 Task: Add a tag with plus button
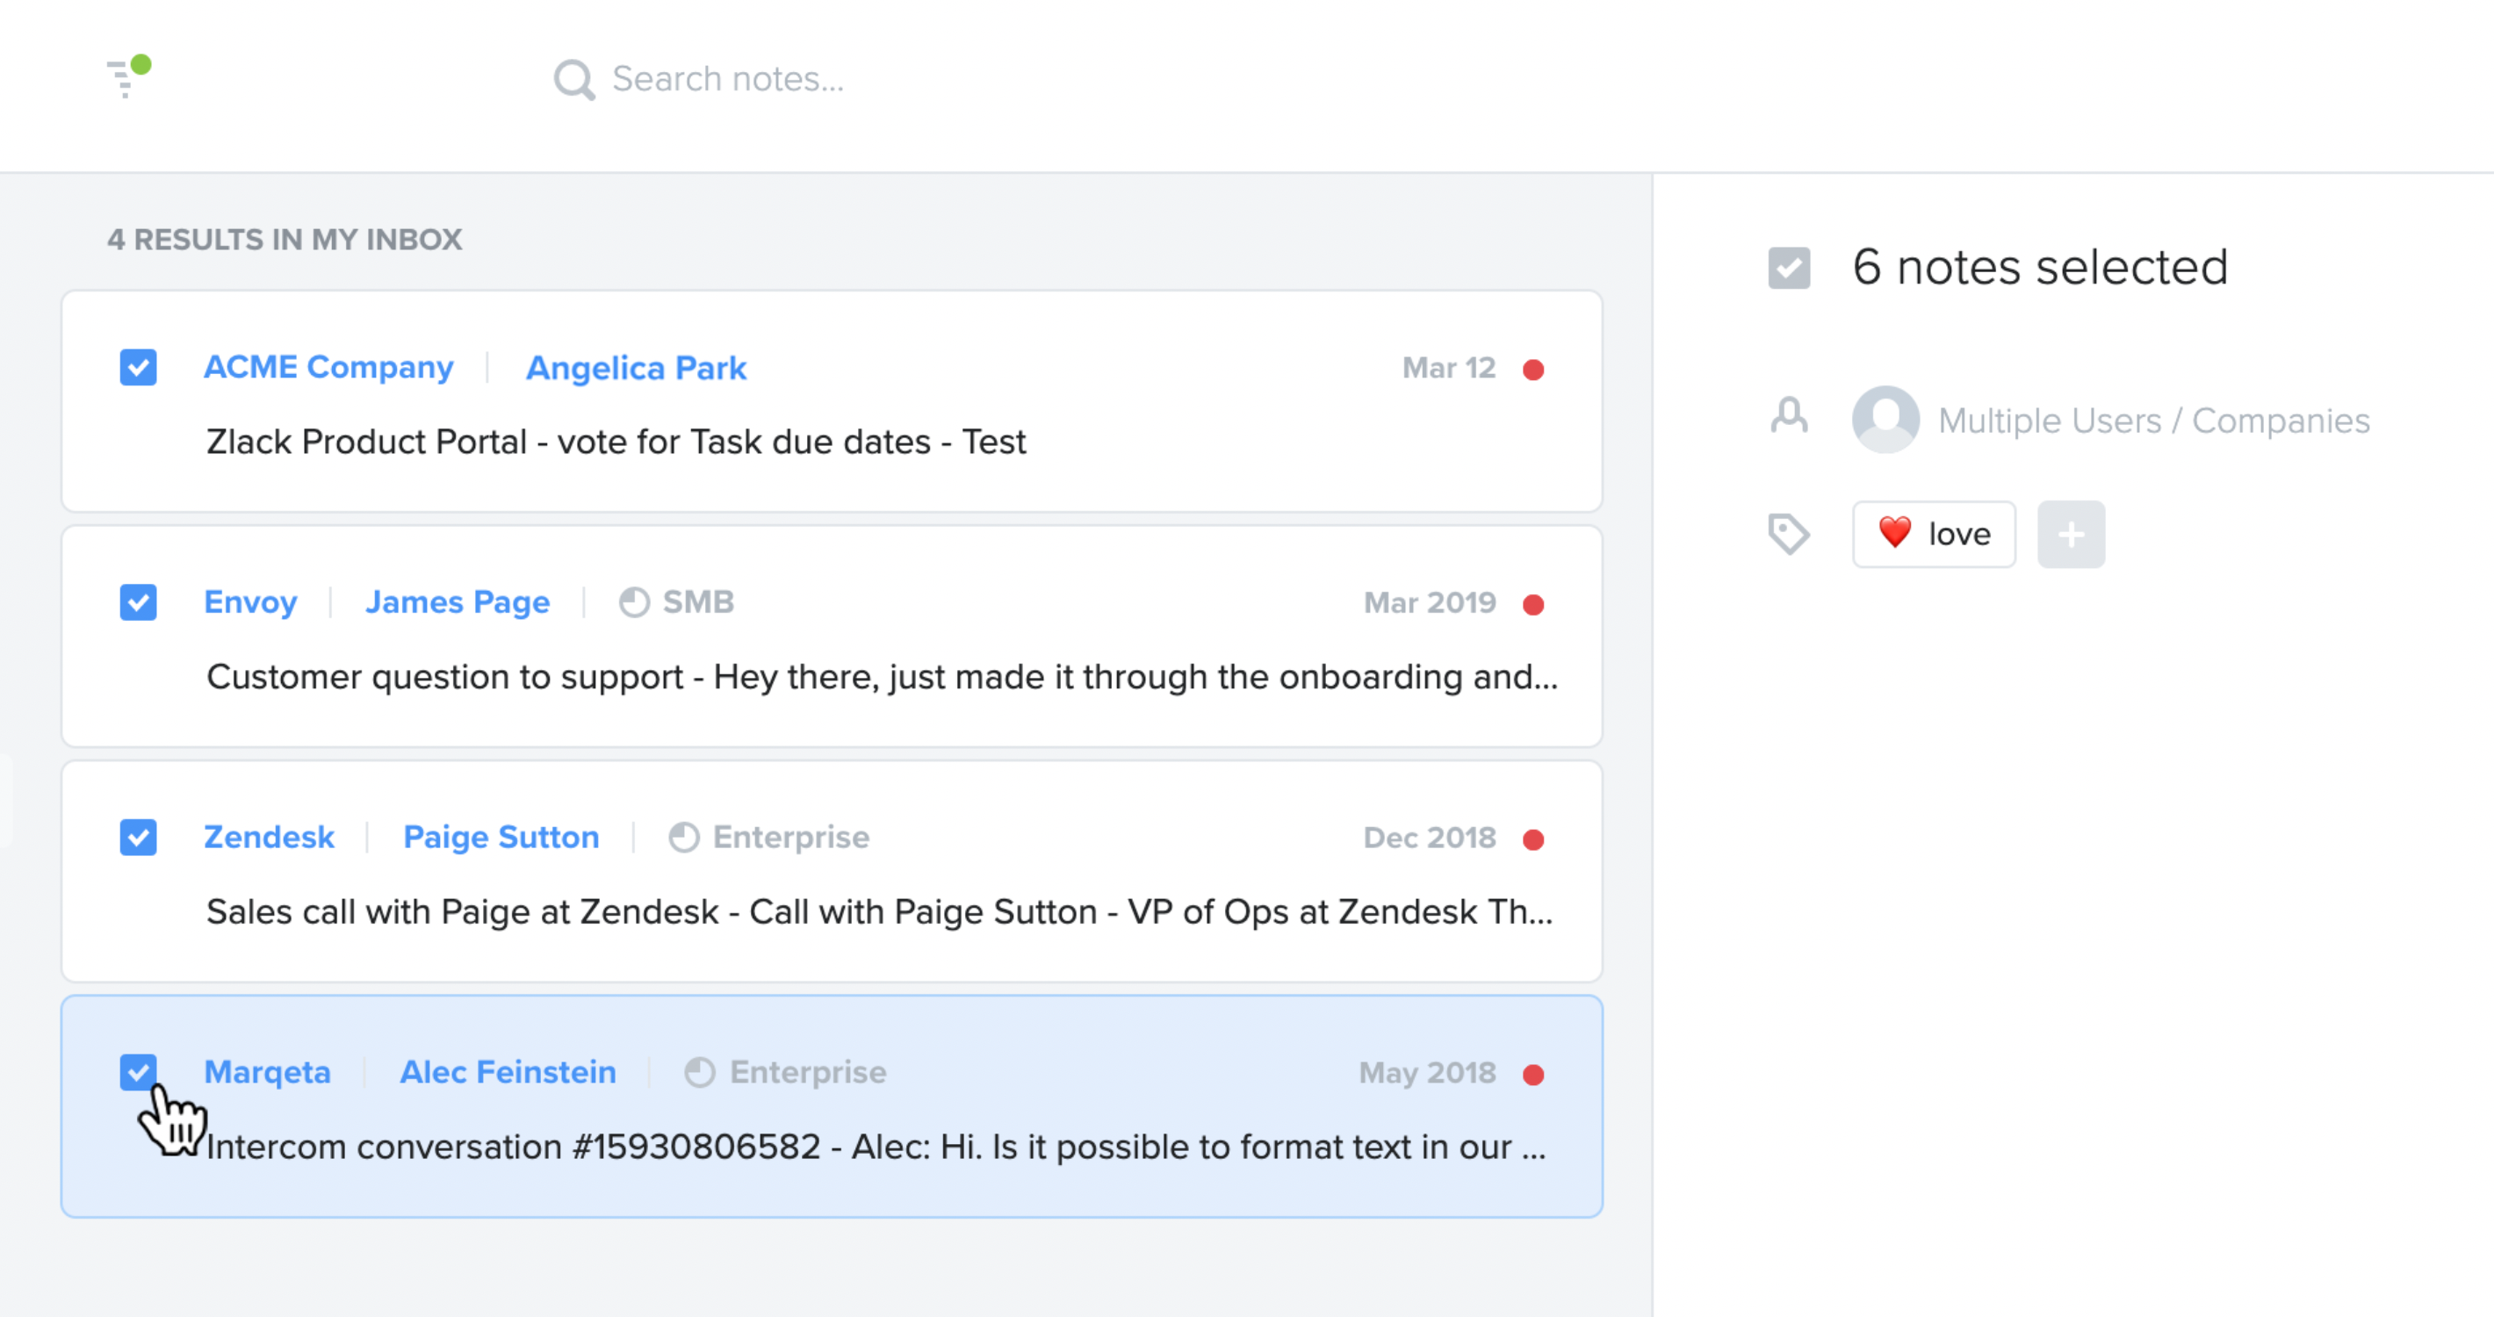point(2071,533)
